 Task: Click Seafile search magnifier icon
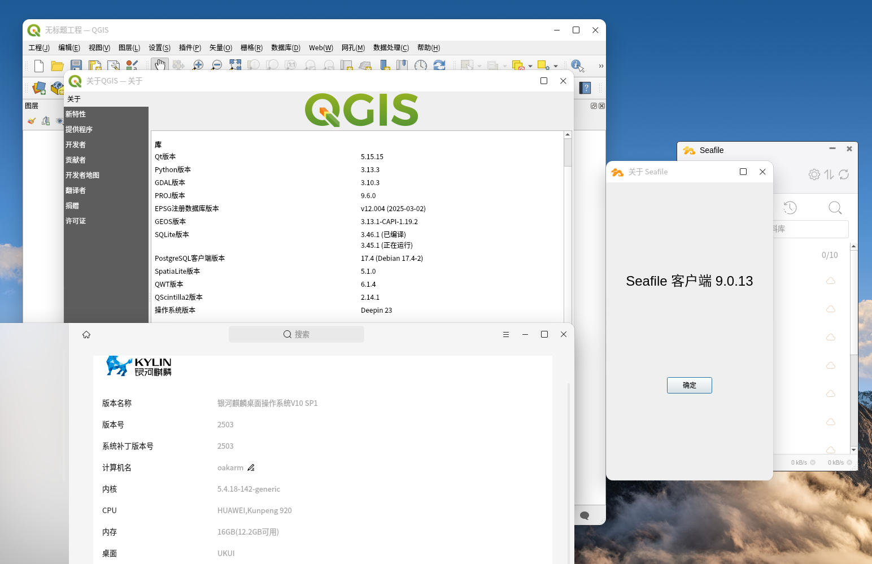click(835, 208)
